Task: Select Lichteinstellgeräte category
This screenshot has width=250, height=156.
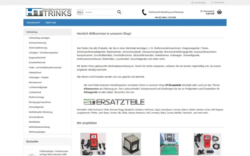Action: pyautogui.click(x=38, y=87)
